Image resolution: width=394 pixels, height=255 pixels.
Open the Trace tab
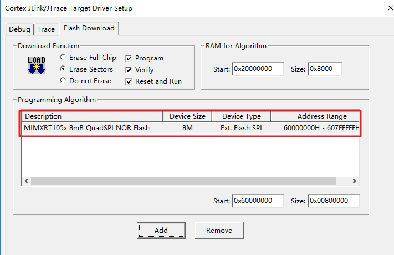coord(46,29)
